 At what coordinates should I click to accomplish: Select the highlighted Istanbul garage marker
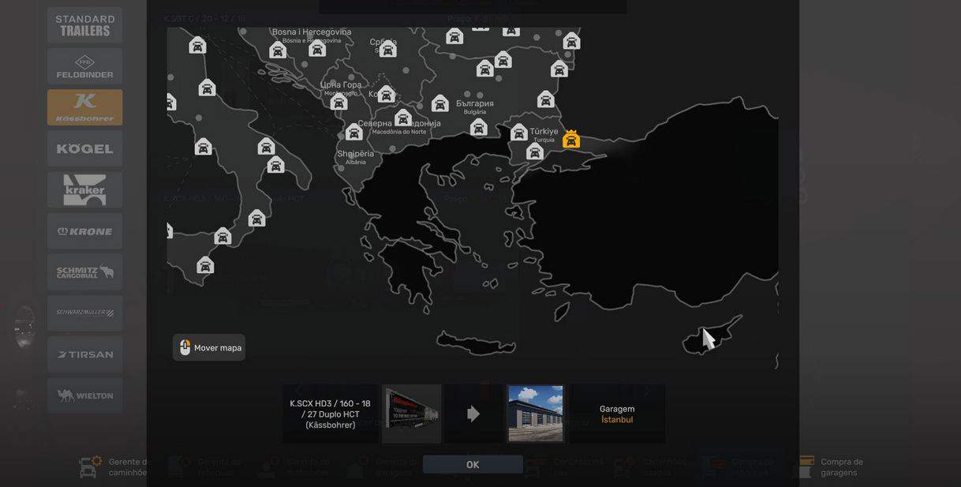[x=571, y=140]
